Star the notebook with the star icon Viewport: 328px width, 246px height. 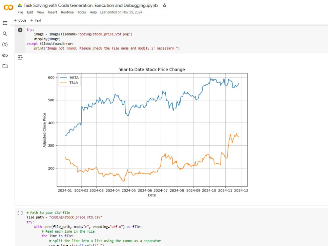pos(164,6)
